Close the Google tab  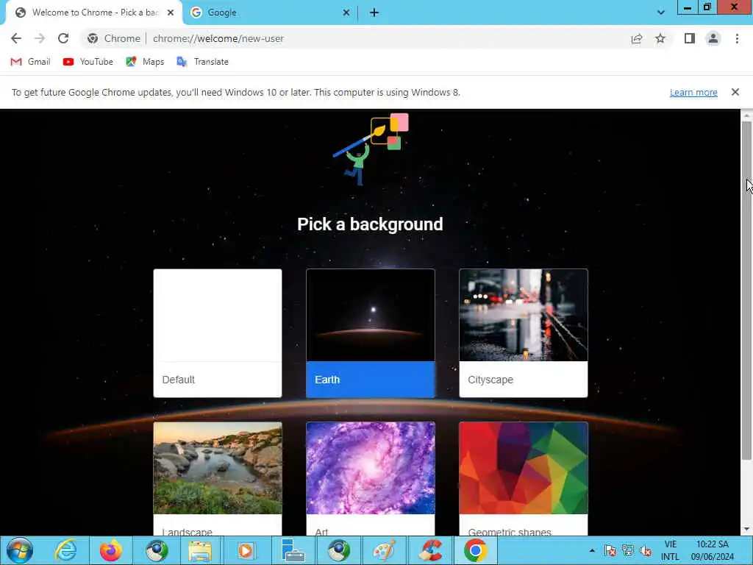tap(346, 13)
